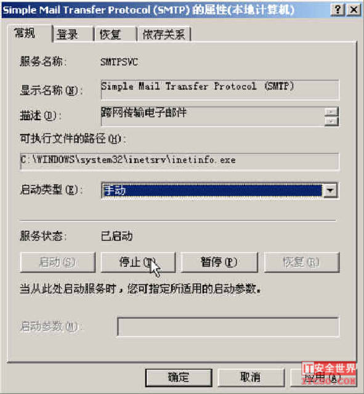Click the 显示名称 display name field

[x=220, y=90]
